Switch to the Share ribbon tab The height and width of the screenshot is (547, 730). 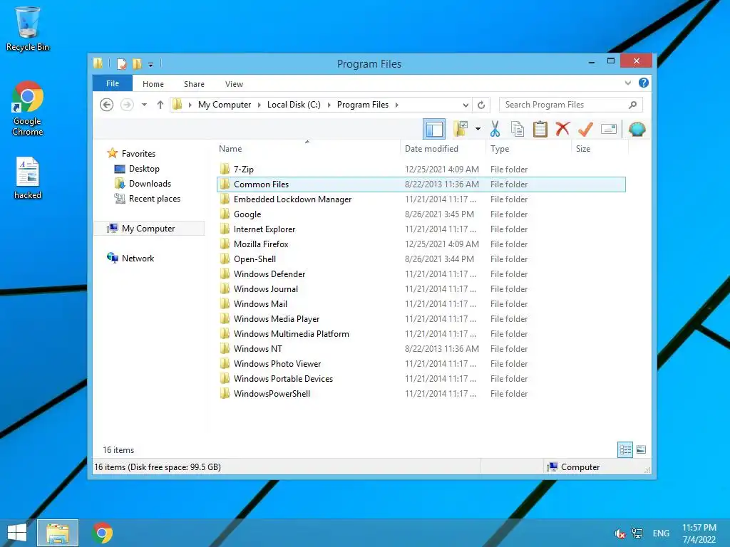[x=194, y=84]
